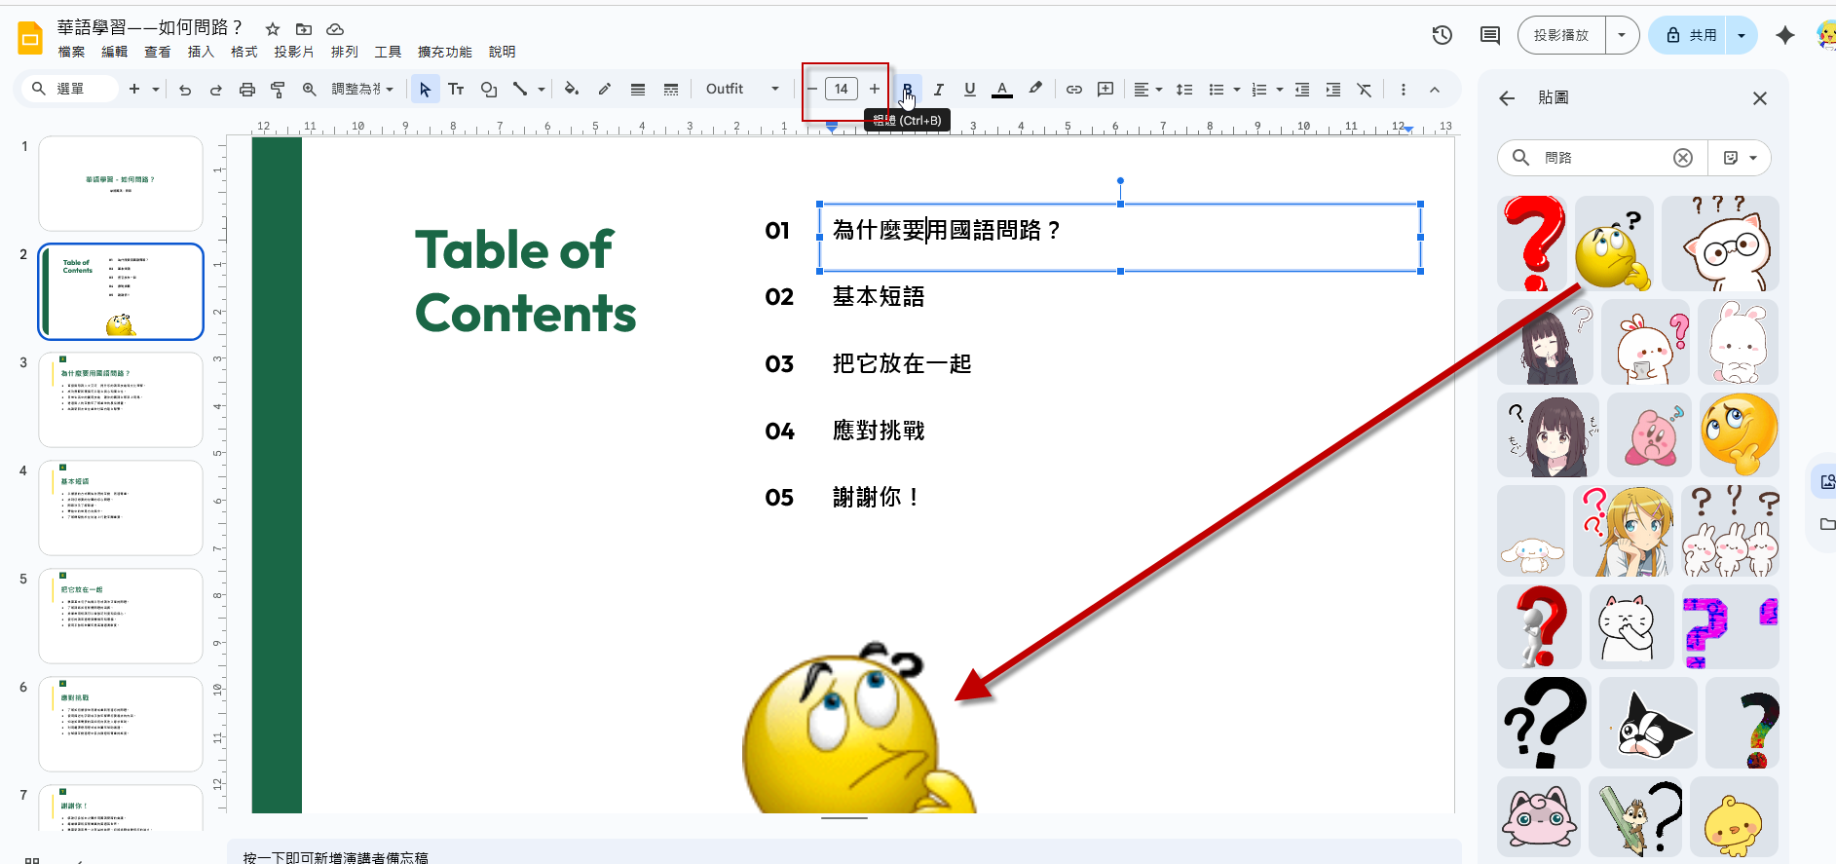The image size is (1836, 864).
Task: Go back from the 貼圖 panel
Action: (x=1507, y=98)
